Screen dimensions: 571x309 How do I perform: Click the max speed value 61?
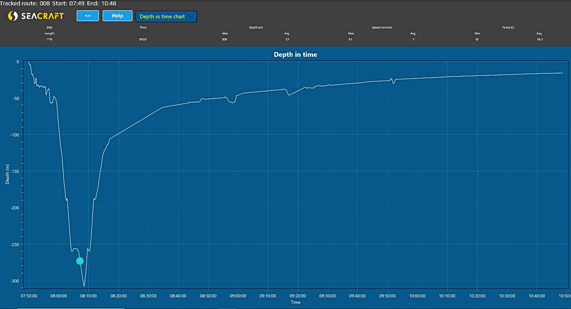(351, 40)
